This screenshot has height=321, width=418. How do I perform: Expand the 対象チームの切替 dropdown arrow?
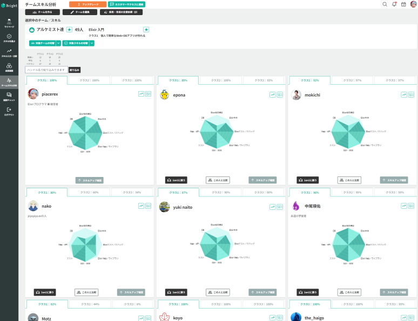59,43
